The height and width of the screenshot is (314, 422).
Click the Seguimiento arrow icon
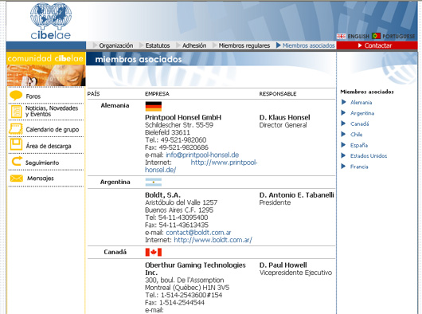[17, 161]
